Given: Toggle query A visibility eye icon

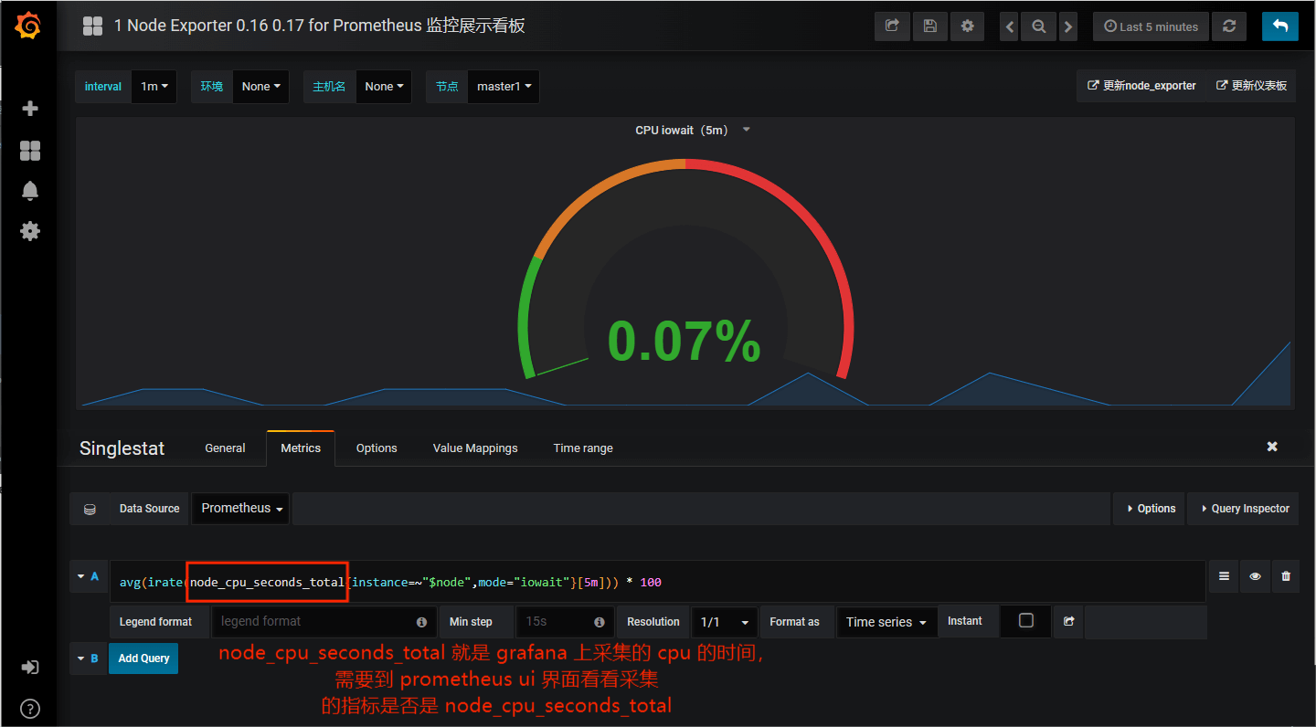Looking at the screenshot, I should tap(1256, 576).
